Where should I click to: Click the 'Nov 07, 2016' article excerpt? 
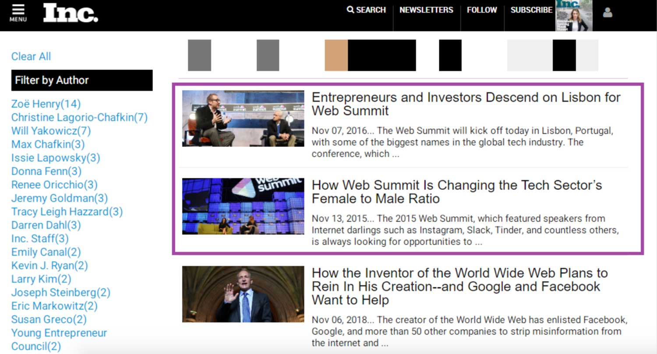463,142
